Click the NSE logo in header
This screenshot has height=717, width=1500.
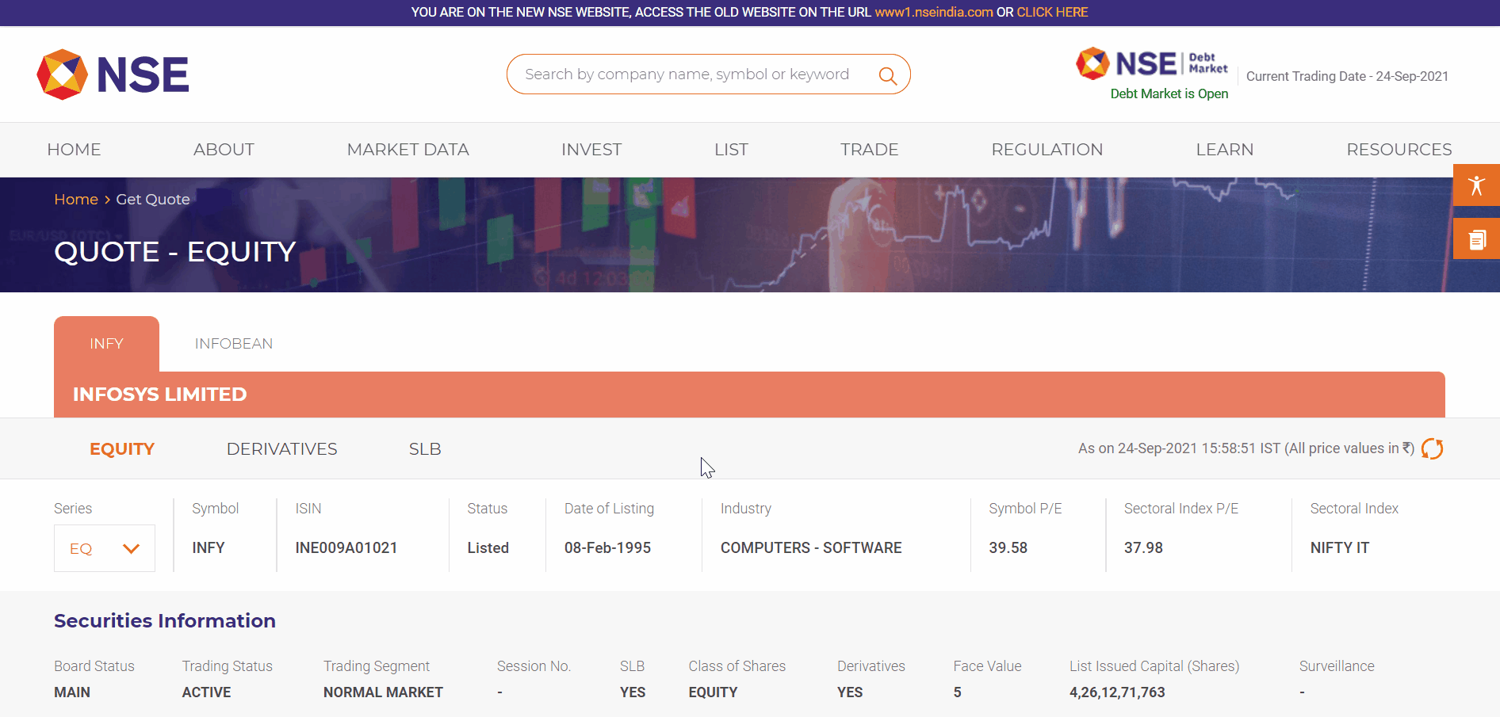click(x=113, y=74)
